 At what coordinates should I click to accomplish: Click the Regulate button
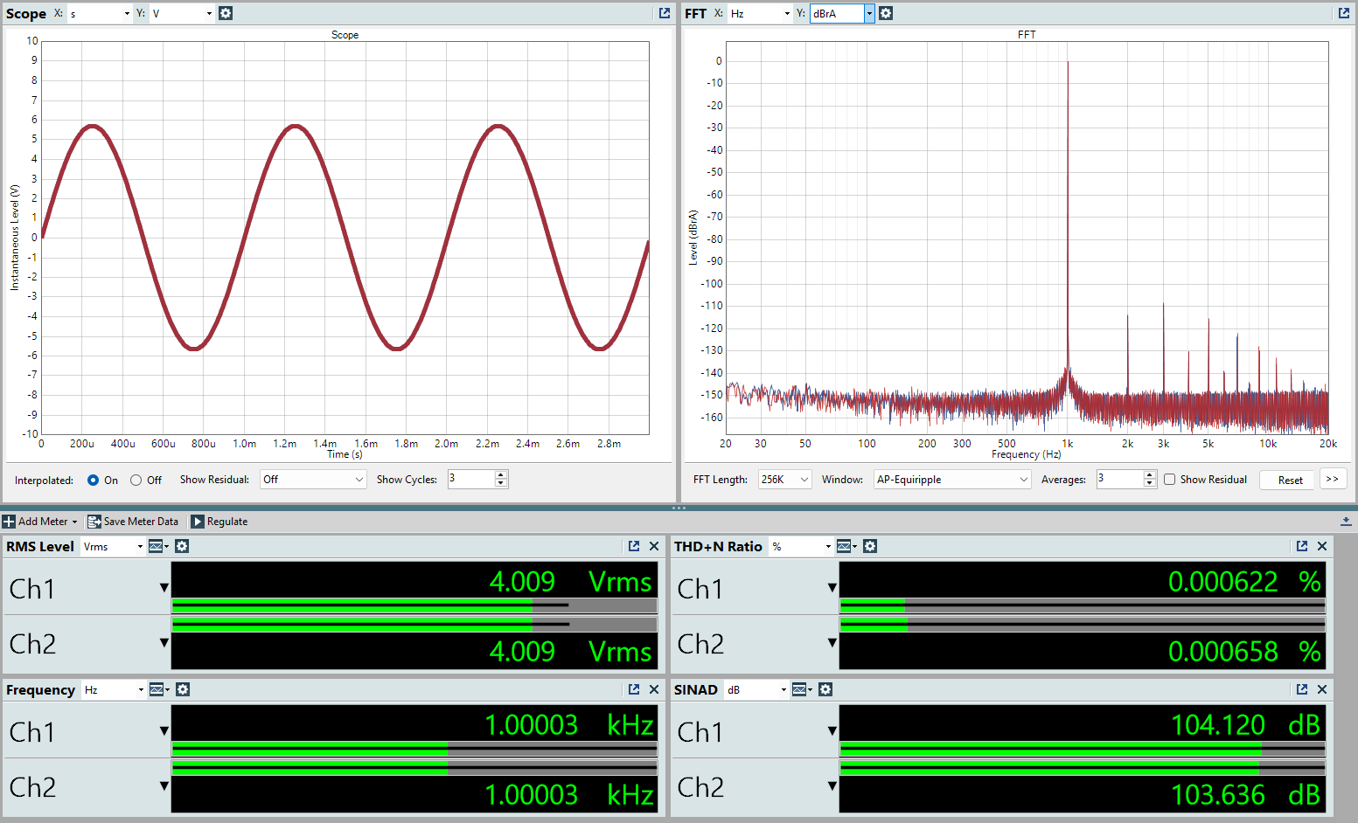[x=219, y=522]
